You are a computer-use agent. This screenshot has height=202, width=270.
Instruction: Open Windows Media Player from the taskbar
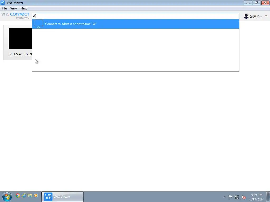[x=36, y=195]
